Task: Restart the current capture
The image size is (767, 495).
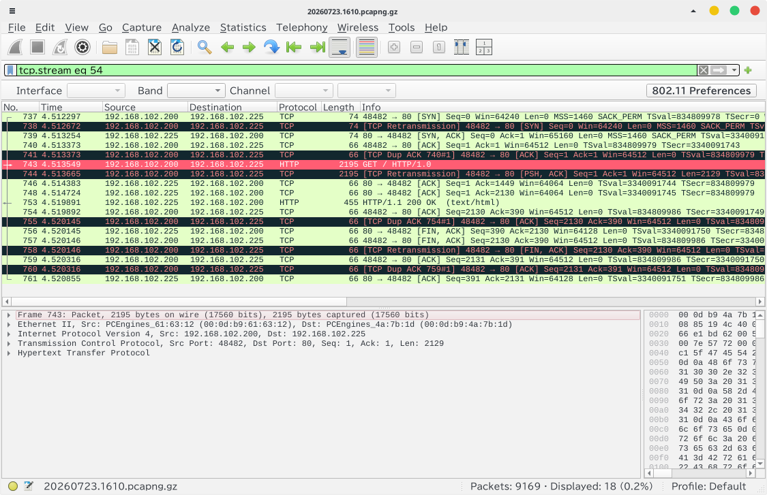Action: click(60, 48)
